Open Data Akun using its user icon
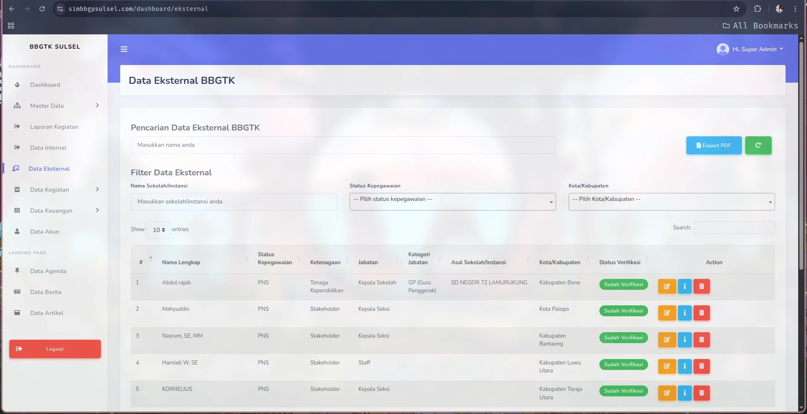This screenshot has width=807, height=414. pos(17,232)
